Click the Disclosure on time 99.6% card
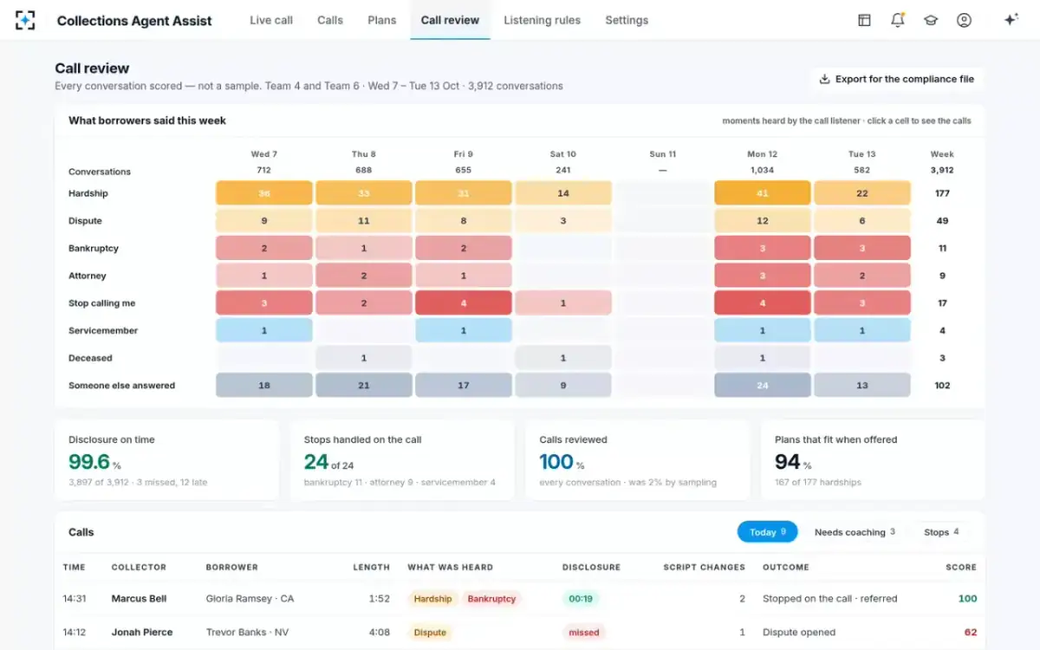The height and width of the screenshot is (650, 1040). [167, 460]
